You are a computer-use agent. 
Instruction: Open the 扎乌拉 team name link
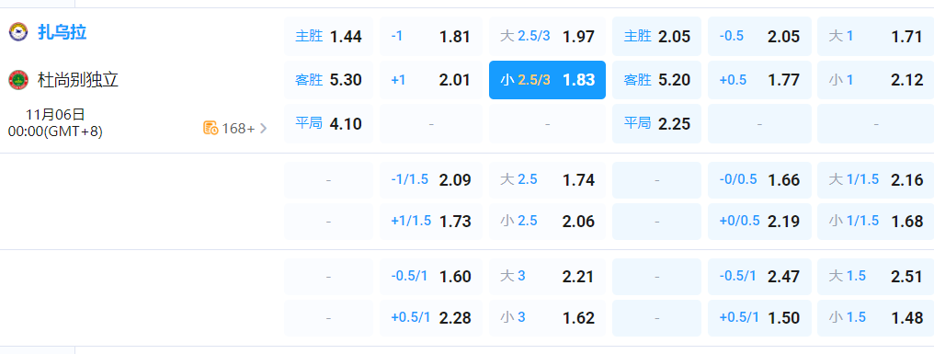(63, 32)
